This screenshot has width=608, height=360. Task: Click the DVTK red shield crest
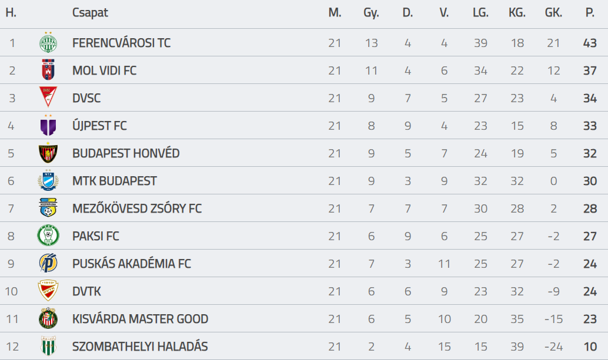click(x=48, y=291)
